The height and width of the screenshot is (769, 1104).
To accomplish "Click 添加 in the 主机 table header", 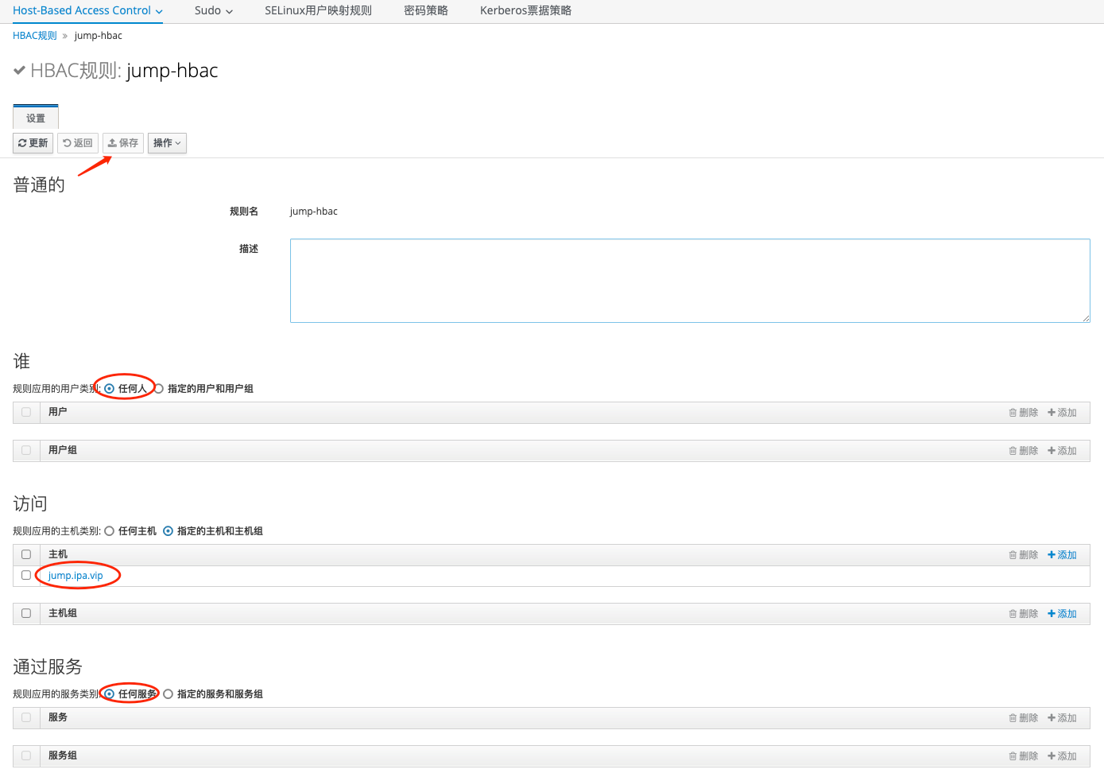I will (1062, 555).
